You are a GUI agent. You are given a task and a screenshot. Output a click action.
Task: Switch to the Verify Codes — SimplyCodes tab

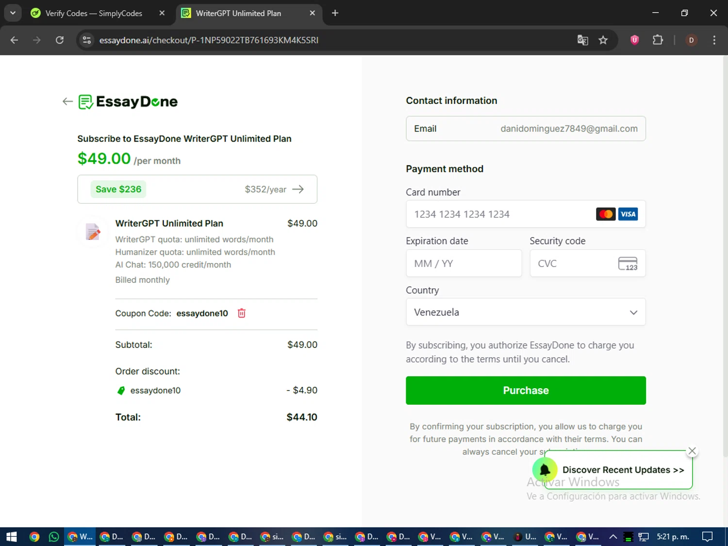click(94, 13)
